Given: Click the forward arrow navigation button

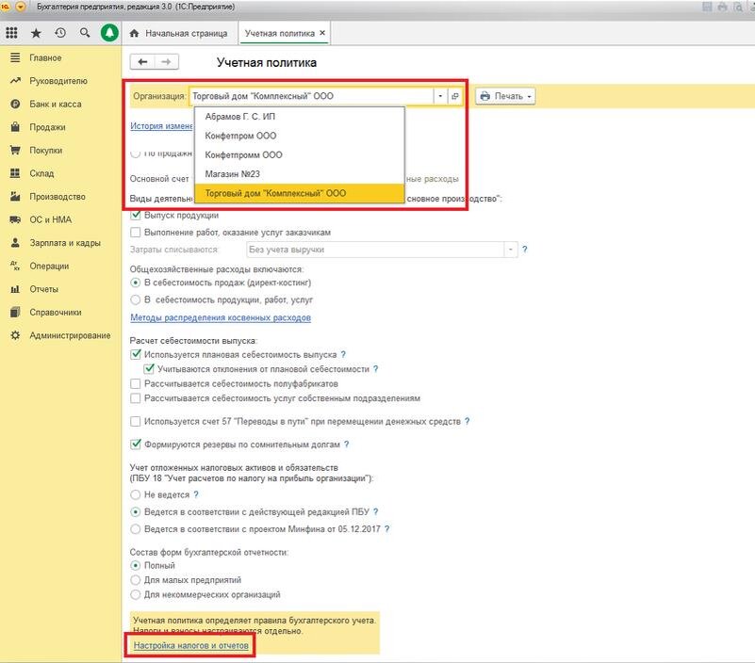Looking at the screenshot, I should point(167,61).
